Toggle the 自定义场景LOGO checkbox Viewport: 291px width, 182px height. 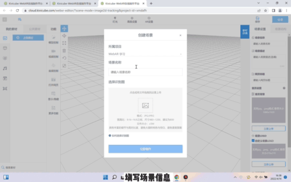click(253, 141)
